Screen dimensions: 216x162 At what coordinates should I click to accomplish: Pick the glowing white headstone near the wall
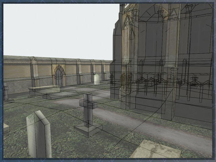(97, 79)
